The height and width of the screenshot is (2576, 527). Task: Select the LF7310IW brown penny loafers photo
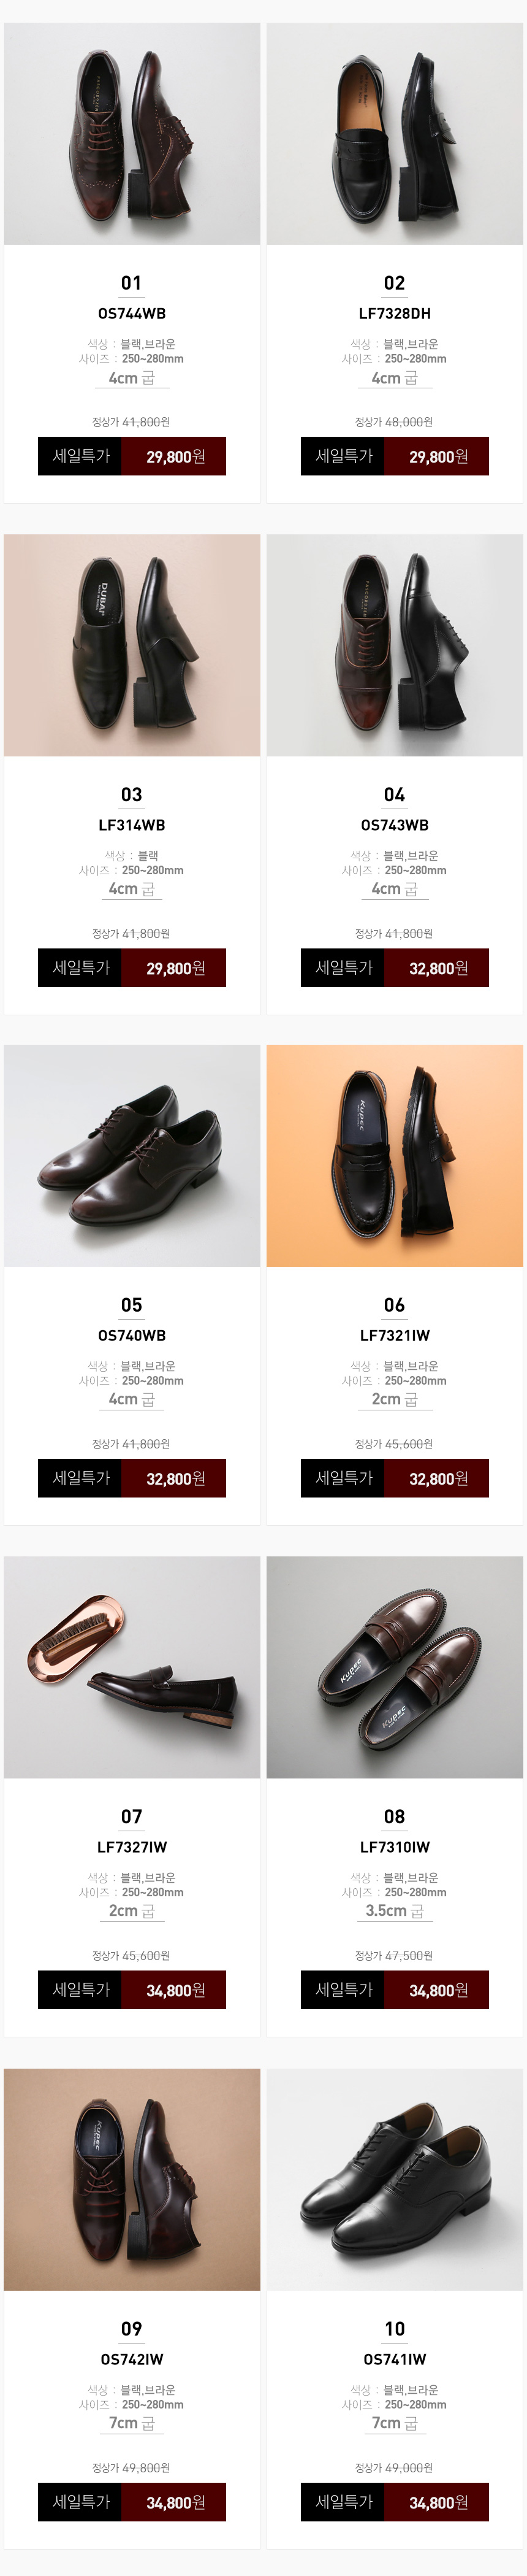pyautogui.click(x=394, y=1667)
